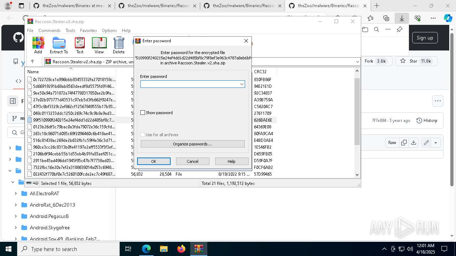Click the Test archive toolbar icon
456x256 pixels.
[80, 45]
